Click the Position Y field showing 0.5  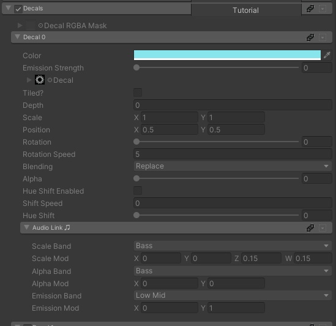tap(236, 130)
